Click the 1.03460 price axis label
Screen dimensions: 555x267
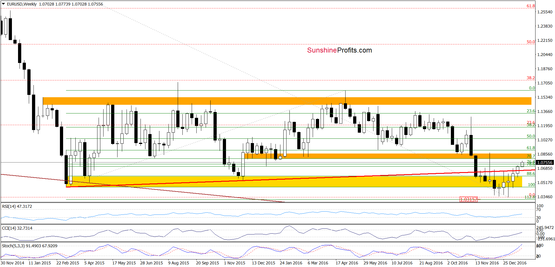(x=545, y=197)
